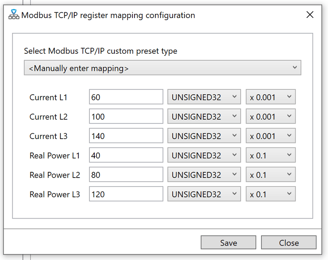Open the custom preset type dropdown
Screen dimensions: 328x260
[162, 68]
